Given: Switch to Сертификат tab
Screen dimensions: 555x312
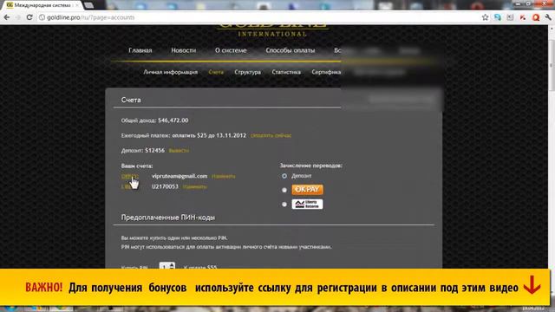Looking at the screenshot, I should click(326, 72).
